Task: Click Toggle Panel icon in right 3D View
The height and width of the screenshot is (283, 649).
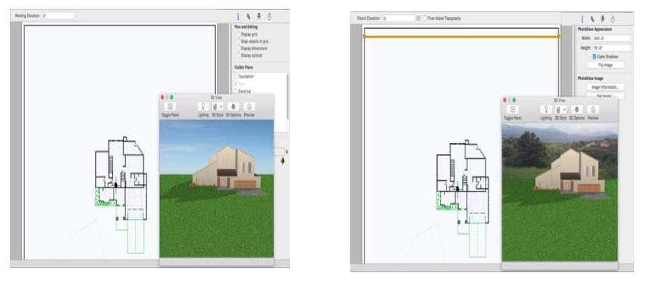Action: tap(512, 110)
